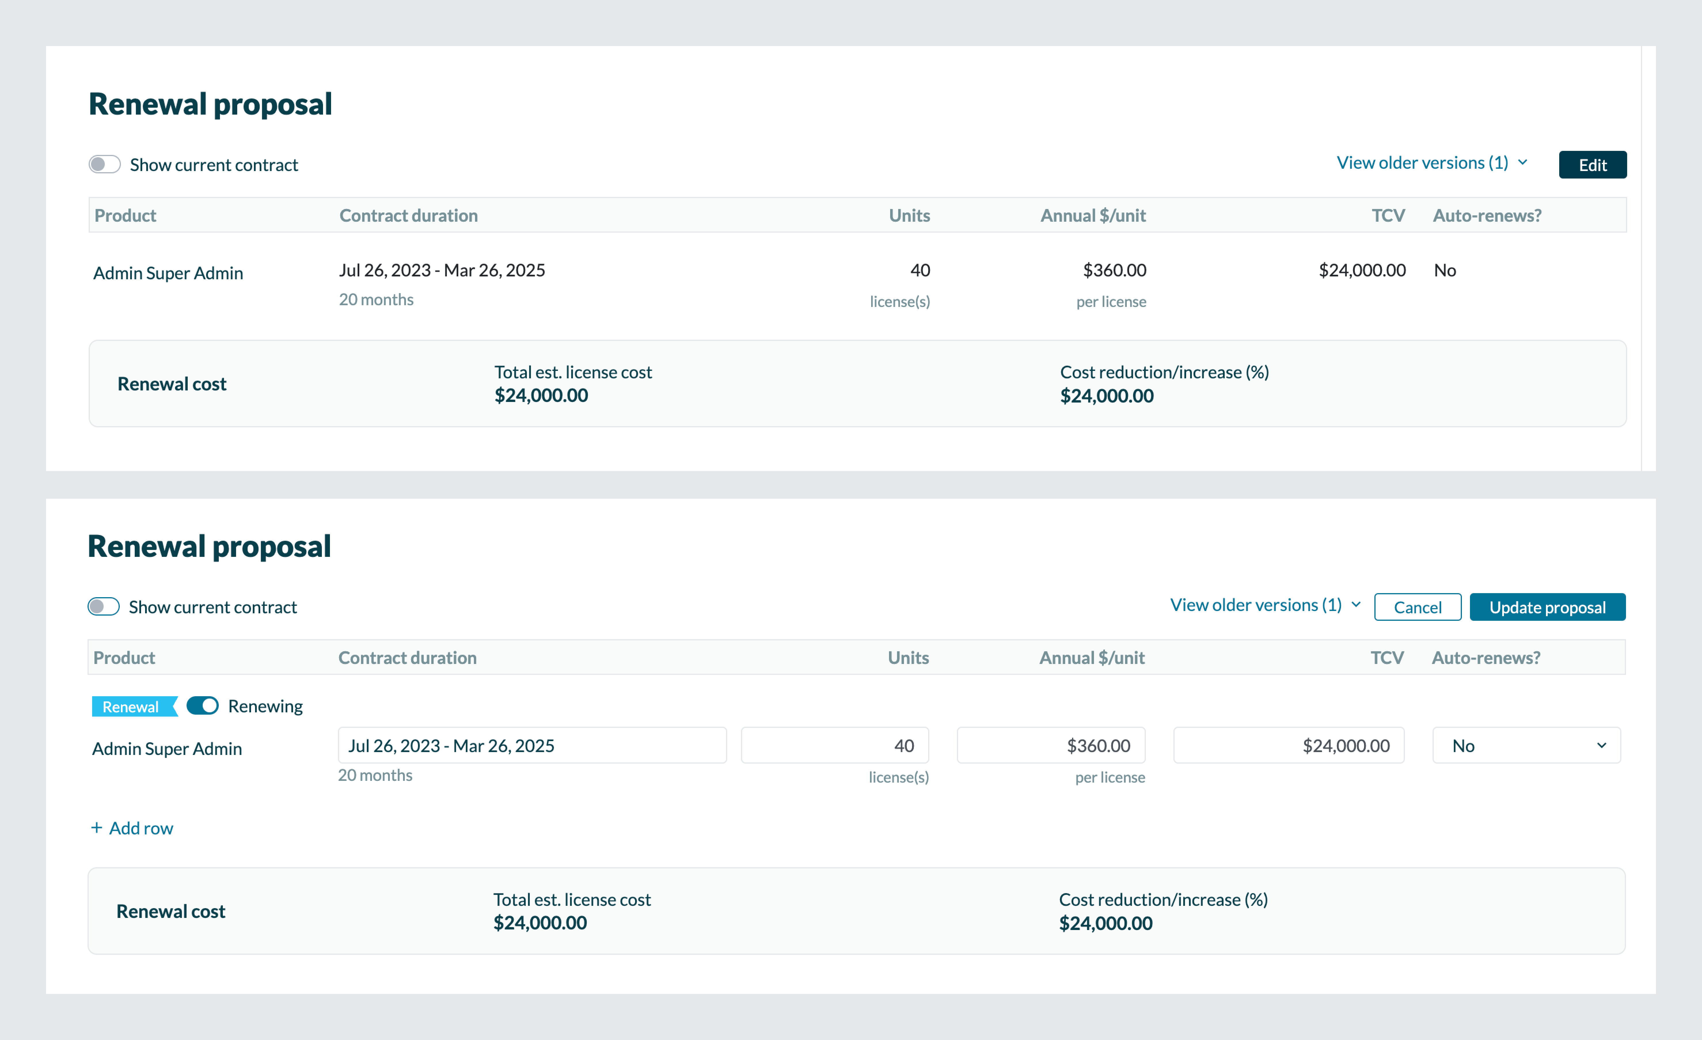
Task: Expand upper View older versions (1)
Action: pos(1422,162)
